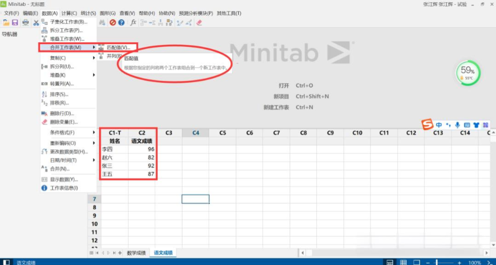
Task: Click the zoom out minus button
Action: tap(427, 263)
